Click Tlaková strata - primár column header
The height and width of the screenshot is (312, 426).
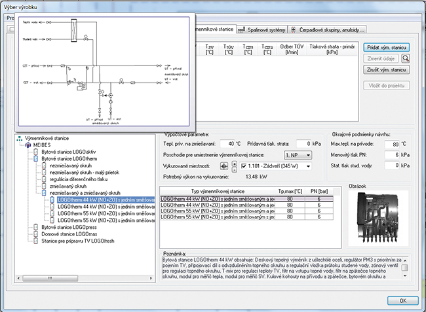click(332, 49)
